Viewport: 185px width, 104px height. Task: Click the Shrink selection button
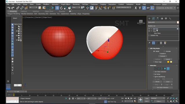[x=157, y=82]
